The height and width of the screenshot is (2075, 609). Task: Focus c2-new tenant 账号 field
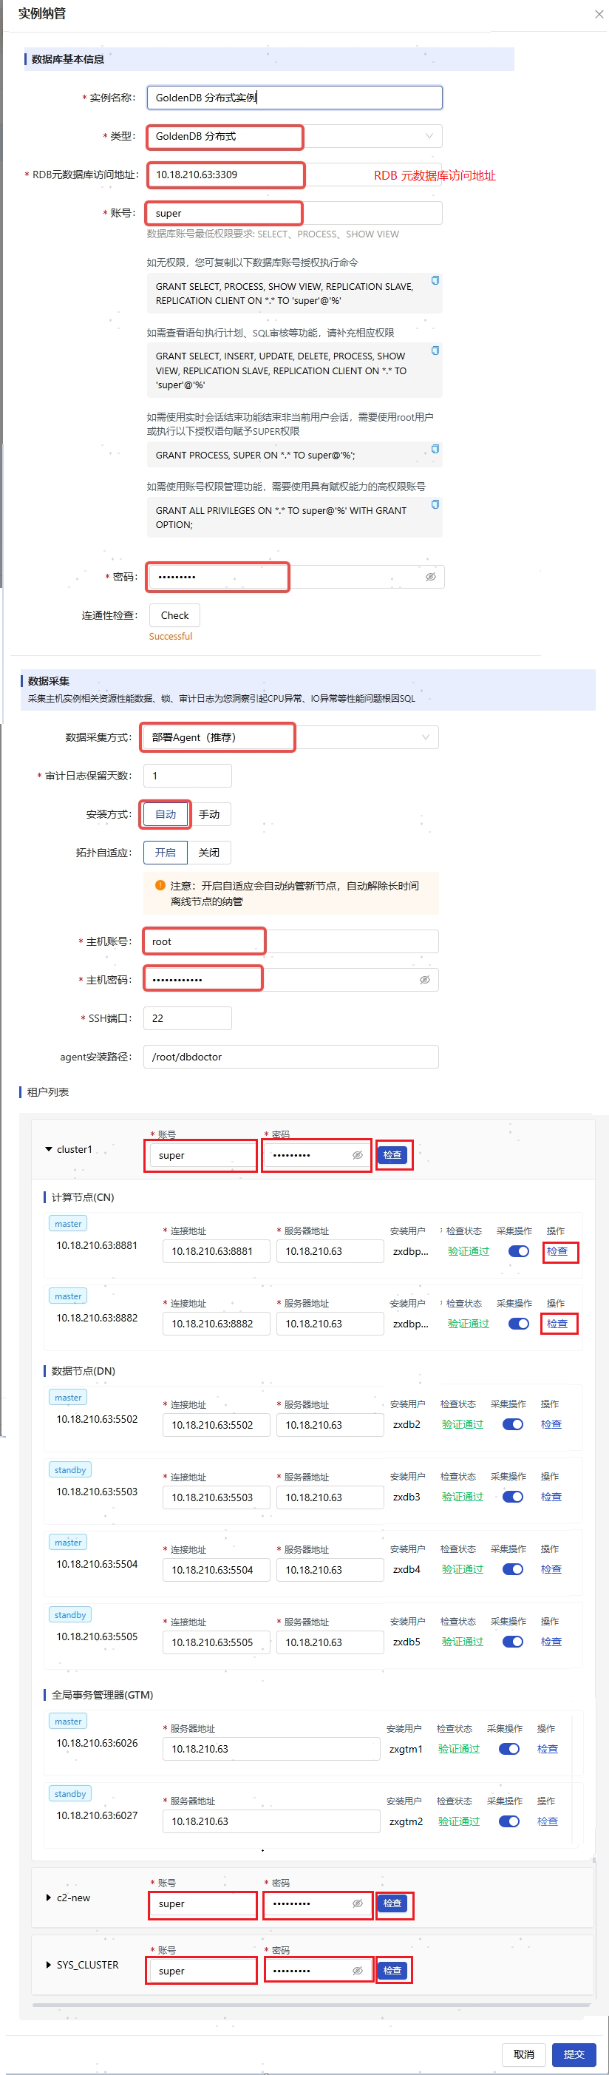[x=203, y=1903]
